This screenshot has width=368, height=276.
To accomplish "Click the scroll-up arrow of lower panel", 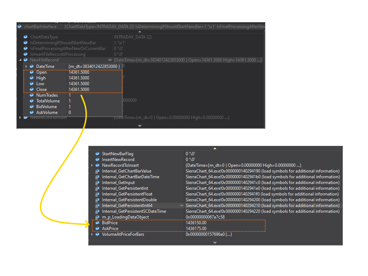I will pyautogui.click(x=215, y=148).
